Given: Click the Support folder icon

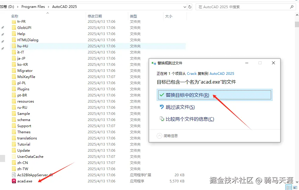Looking at the screenshot, I should 14,126.
